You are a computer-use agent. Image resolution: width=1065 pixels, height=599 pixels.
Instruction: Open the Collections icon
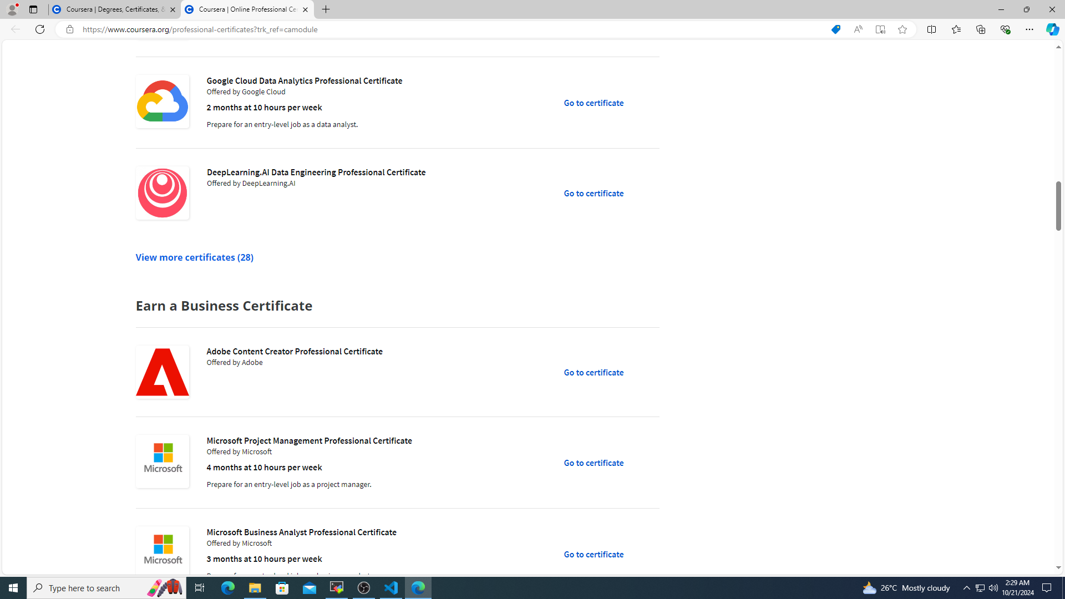click(x=980, y=29)
